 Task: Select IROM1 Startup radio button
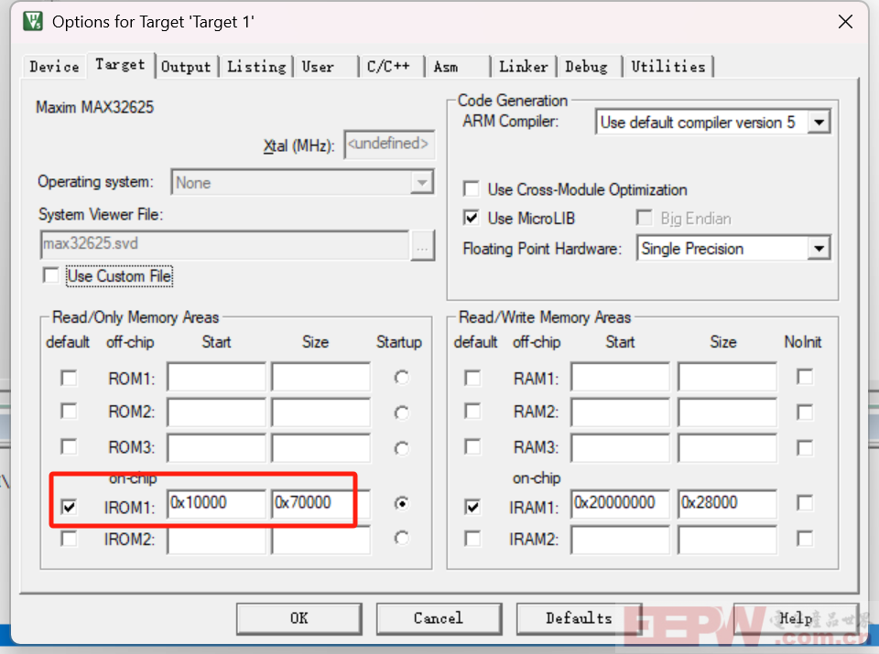pyautogui.click(x=401, y=503)
